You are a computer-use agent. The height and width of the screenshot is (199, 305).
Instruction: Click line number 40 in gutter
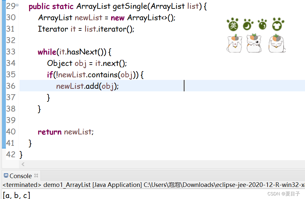coord(10,131)
